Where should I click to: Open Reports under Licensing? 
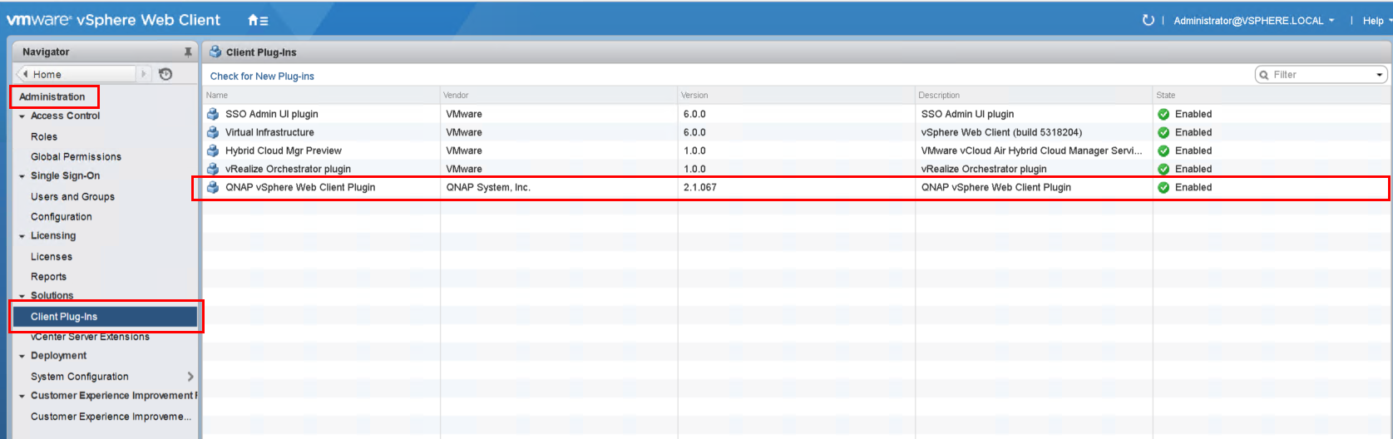click(x=48, y=276)
